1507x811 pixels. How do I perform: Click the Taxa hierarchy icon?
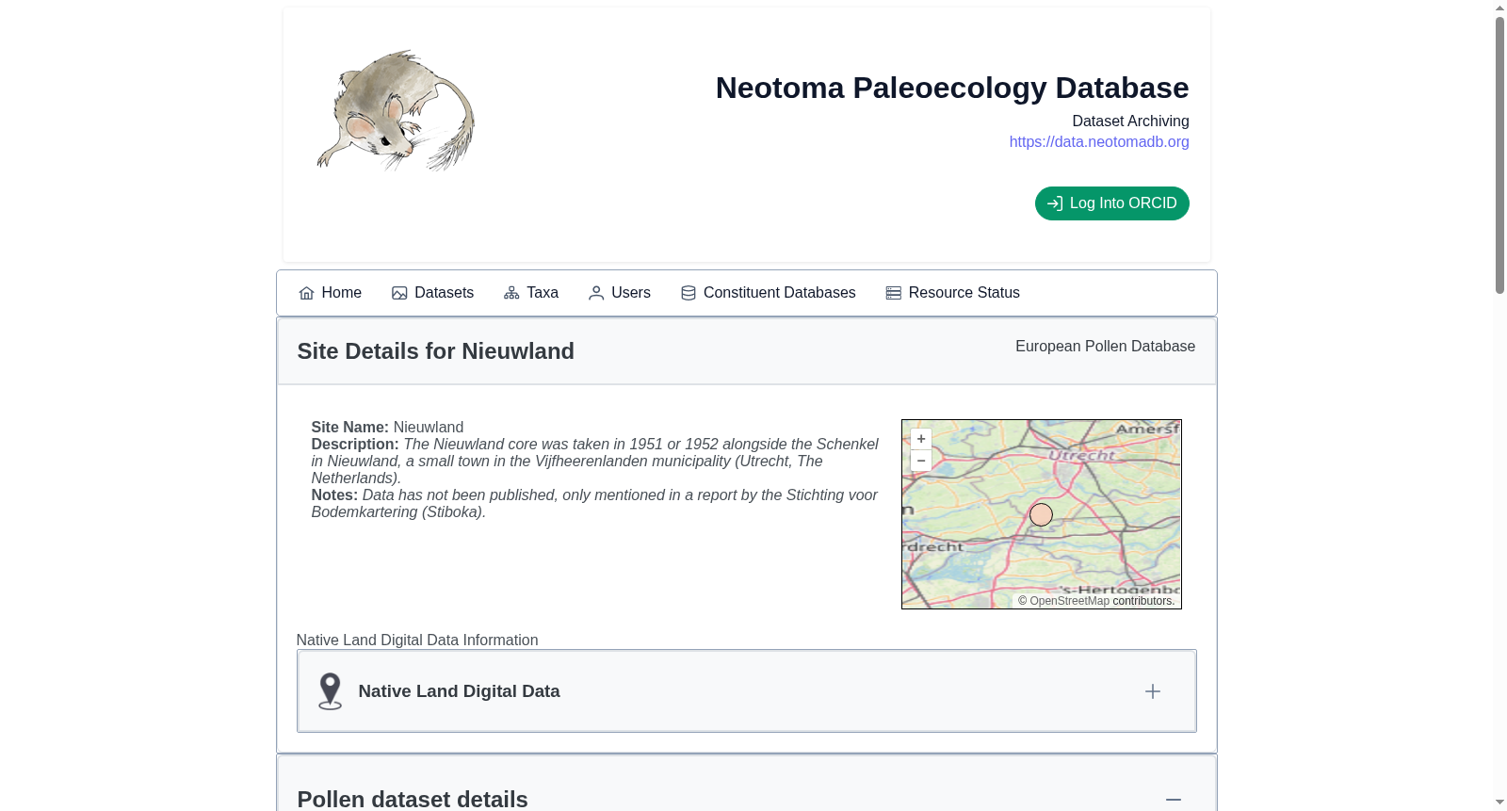511,293
